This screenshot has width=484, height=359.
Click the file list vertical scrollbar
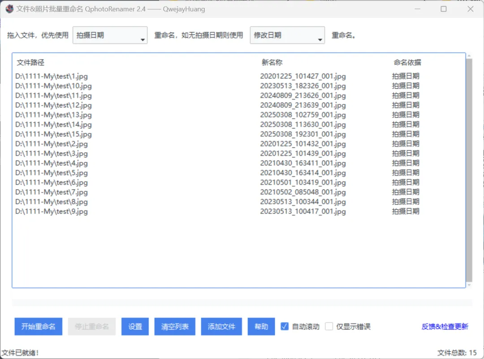470,170
